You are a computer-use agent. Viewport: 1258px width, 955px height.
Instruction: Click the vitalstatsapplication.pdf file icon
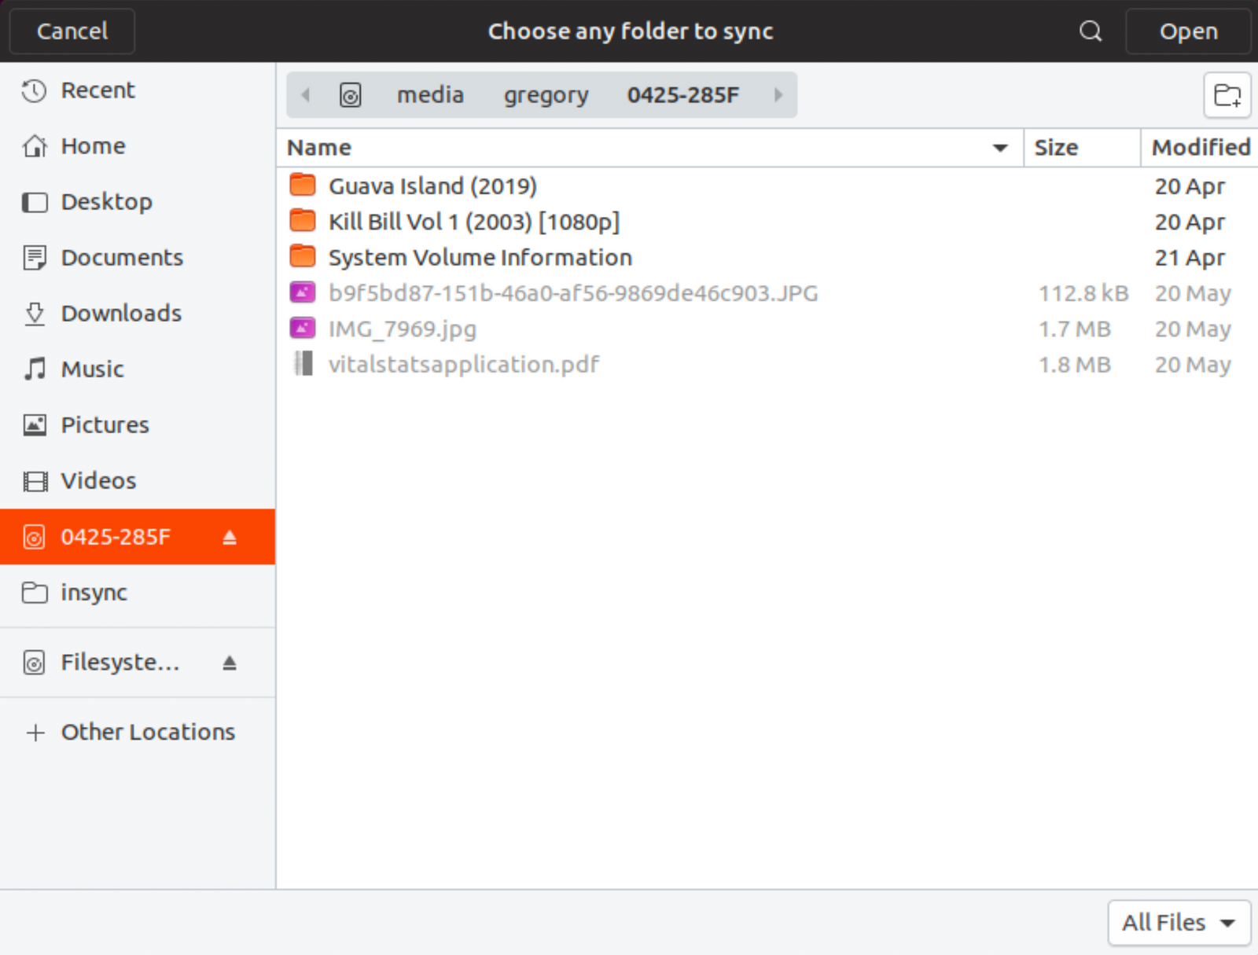tap(303, 364)
